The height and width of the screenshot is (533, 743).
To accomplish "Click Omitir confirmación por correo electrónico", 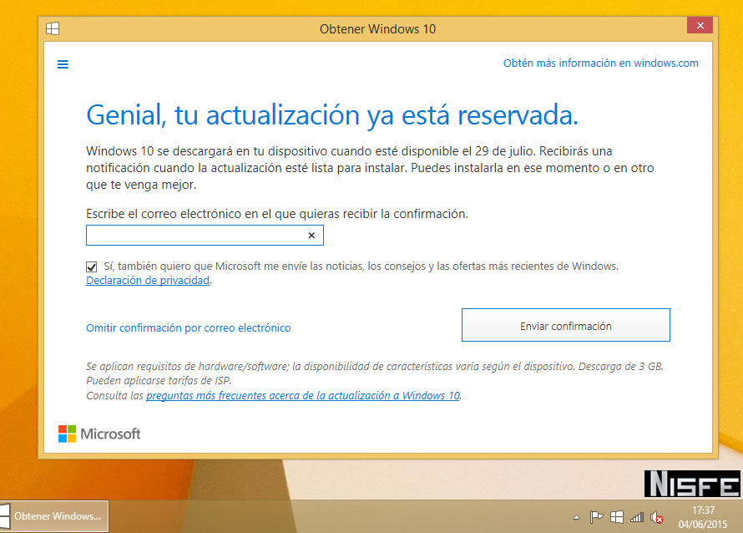I will coord(189,328).
